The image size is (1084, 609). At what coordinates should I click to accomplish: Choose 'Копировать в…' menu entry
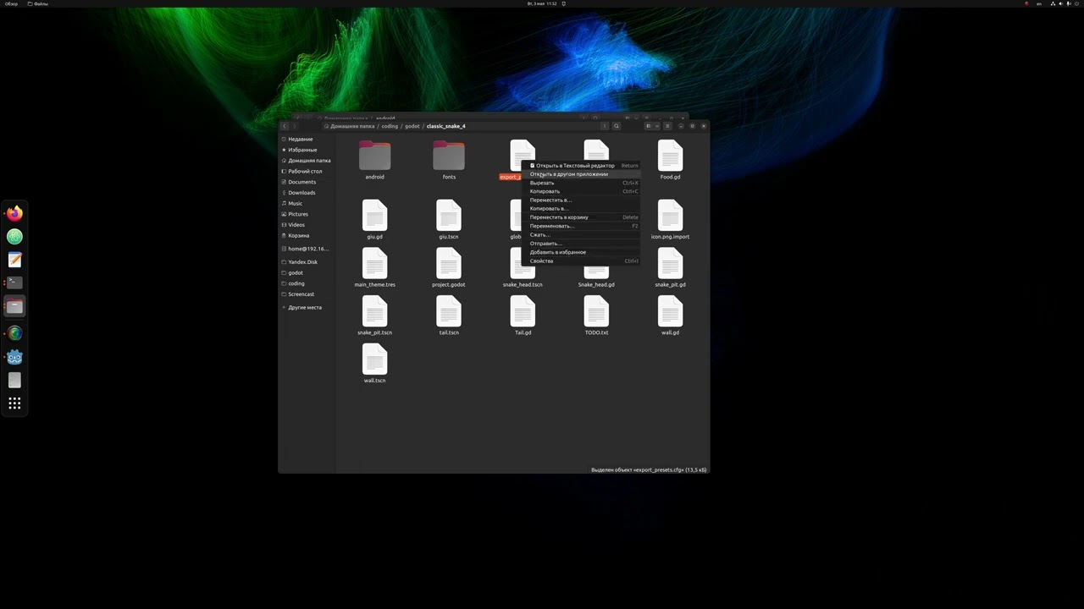pos(581,209)
